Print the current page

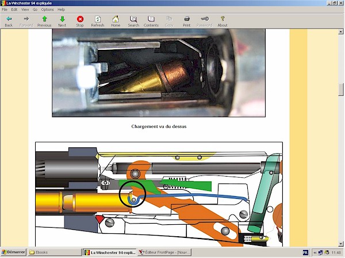coord(187,21)
